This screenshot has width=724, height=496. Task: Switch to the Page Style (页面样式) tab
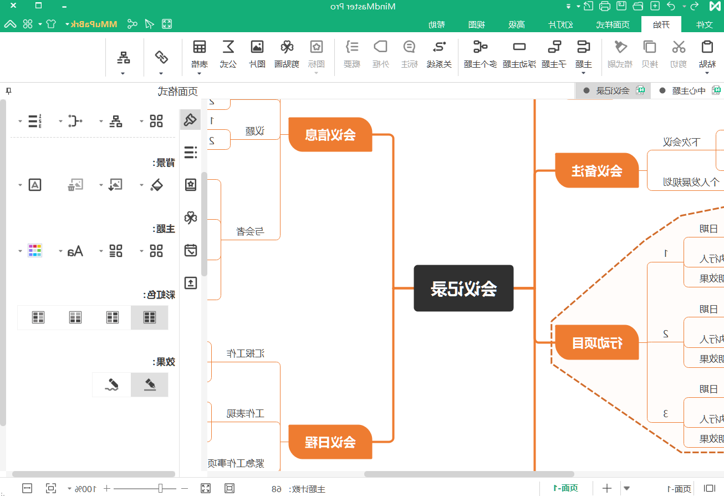613,24
